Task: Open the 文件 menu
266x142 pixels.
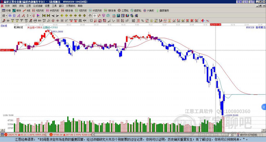Action: point(7,6)
